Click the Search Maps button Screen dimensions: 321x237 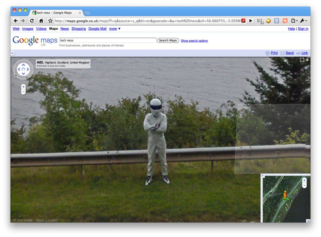click(x=167, y=40)
